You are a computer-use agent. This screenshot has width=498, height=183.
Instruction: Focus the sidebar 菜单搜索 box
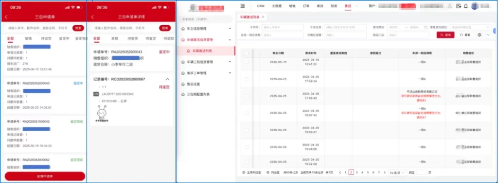click(205, 19)
